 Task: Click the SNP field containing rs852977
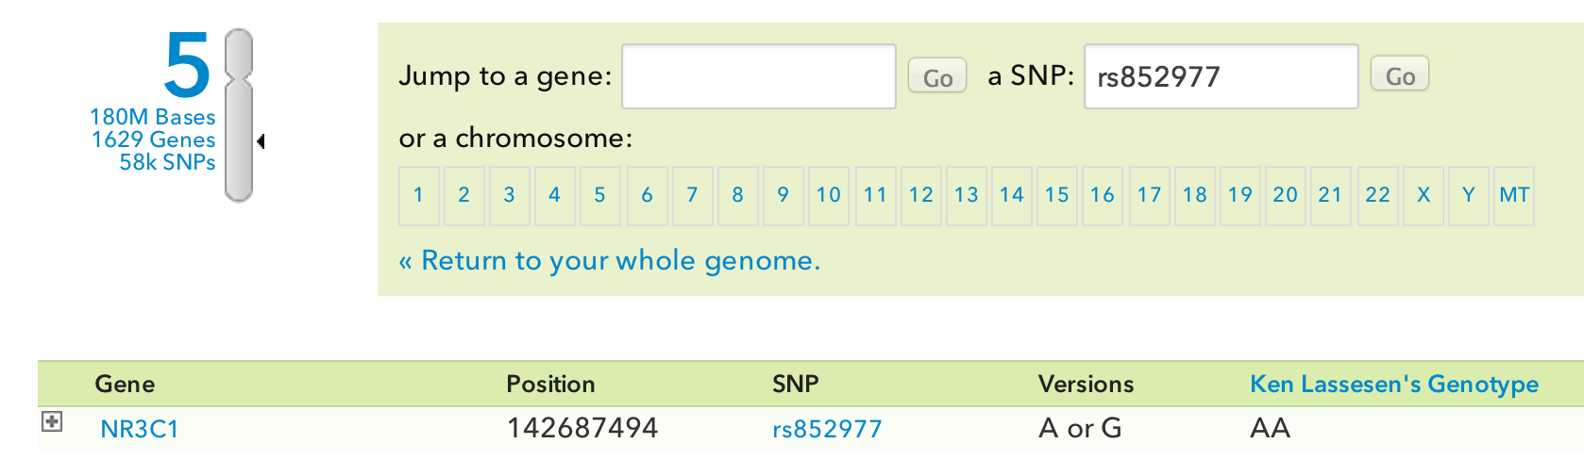point(1220,76)
